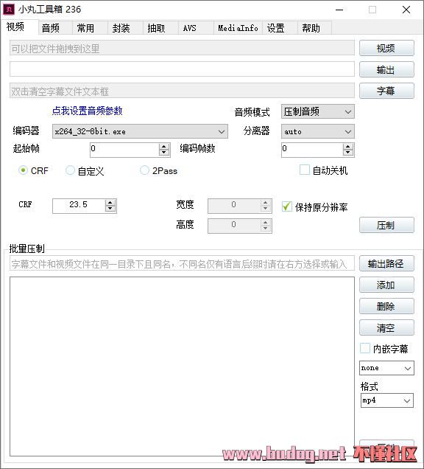Screen dimensions: 424x469
Task: Click the video file path field
Action: coord(182,48)
